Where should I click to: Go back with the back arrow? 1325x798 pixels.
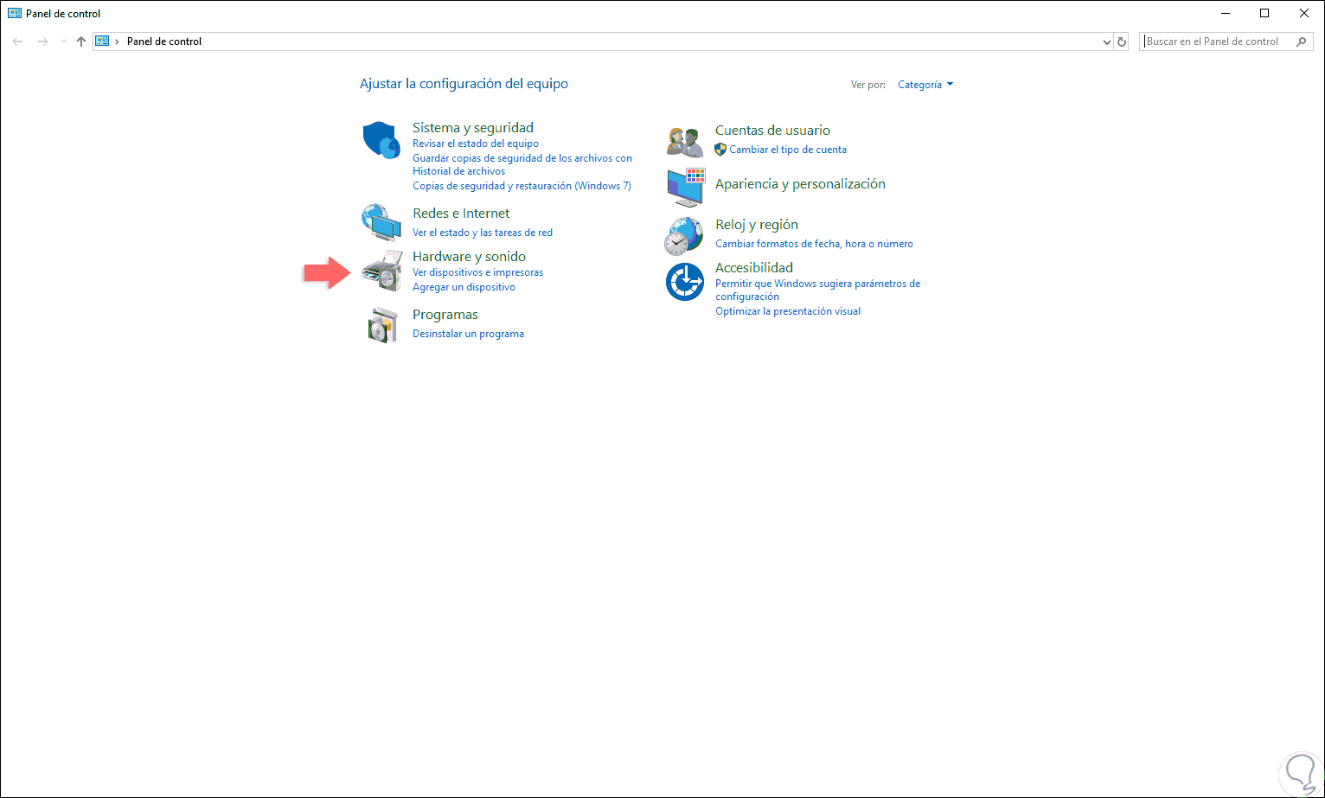pos(18,41)
